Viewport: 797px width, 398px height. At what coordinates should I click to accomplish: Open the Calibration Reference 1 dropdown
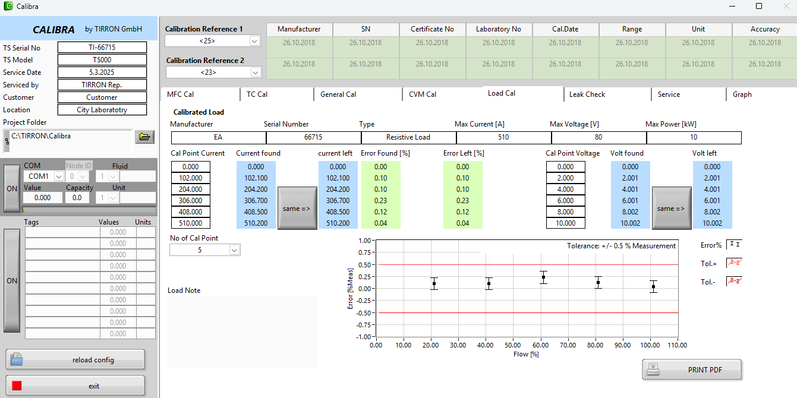254,41
